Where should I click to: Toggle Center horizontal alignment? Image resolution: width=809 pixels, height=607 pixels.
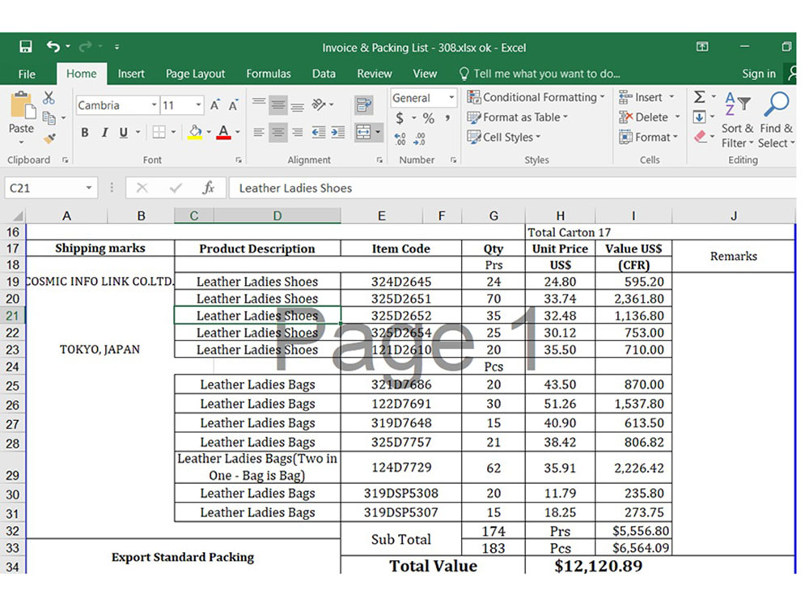[278, 133]
